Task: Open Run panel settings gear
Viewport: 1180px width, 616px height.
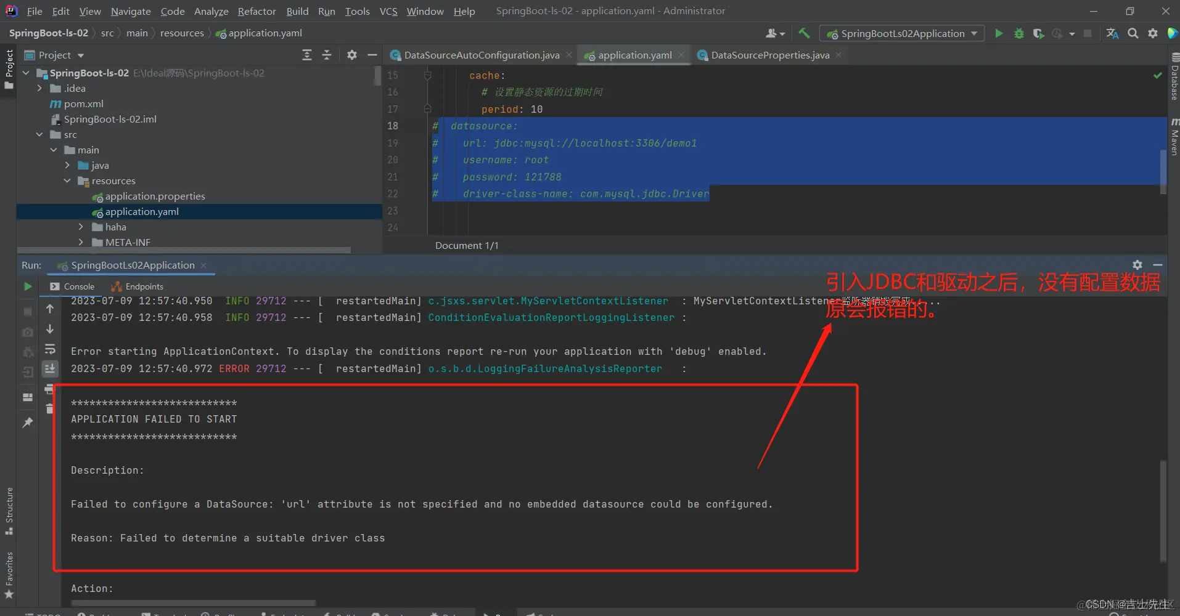Action: tap(1137, 265)
